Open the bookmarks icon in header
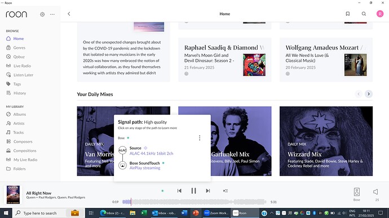Image resolution: width=389 pixels, height=218 pixels. pyautogui.click(x=348, y=14)
